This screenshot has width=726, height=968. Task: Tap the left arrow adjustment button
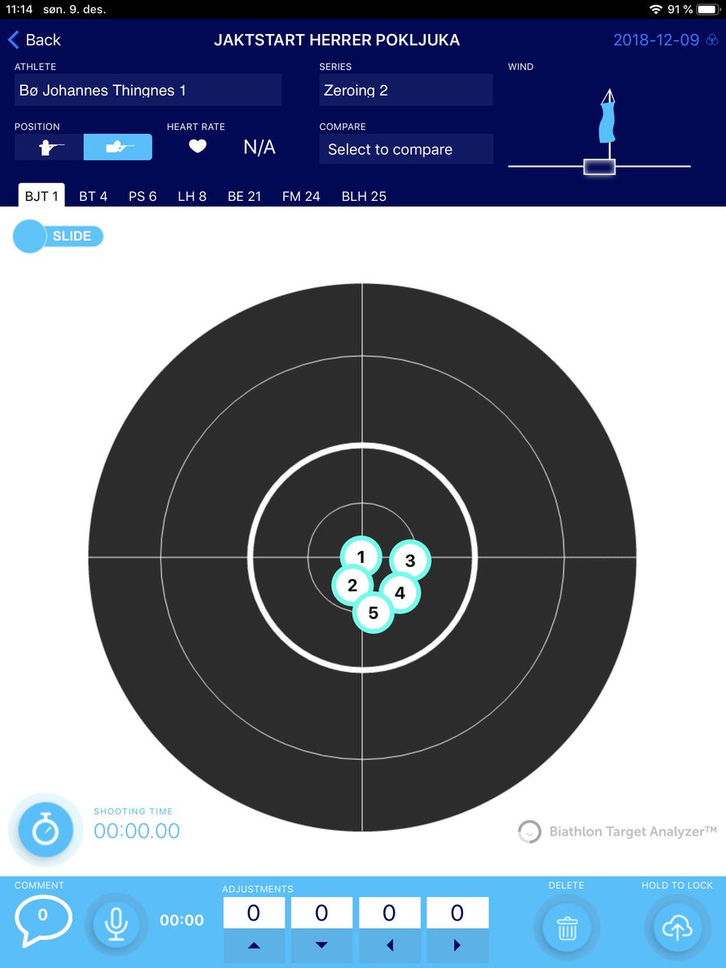pos(389,945)
